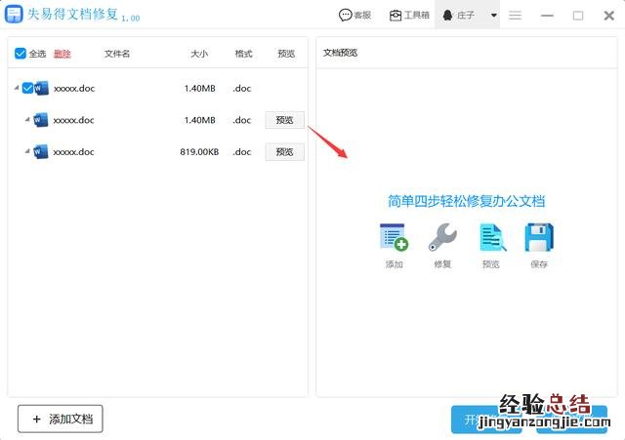This screenshot has width=625, height=440.
Task: Click the 大小 column header
Action: [x=199, y=54]
